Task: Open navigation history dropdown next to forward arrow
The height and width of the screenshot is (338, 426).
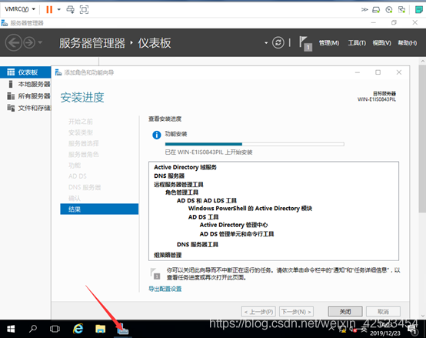Action: [40, 42]
